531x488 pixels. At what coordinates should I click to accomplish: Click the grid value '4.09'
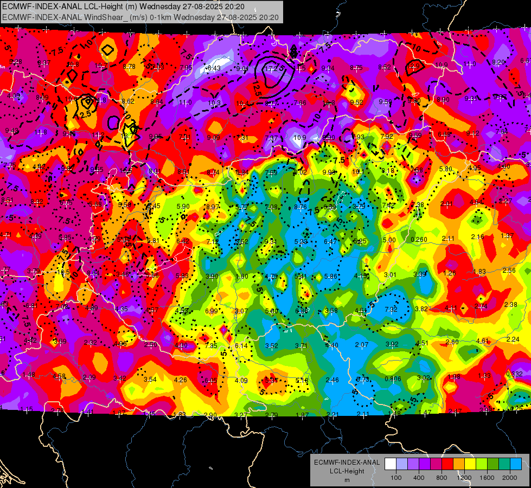click(241, 380)
